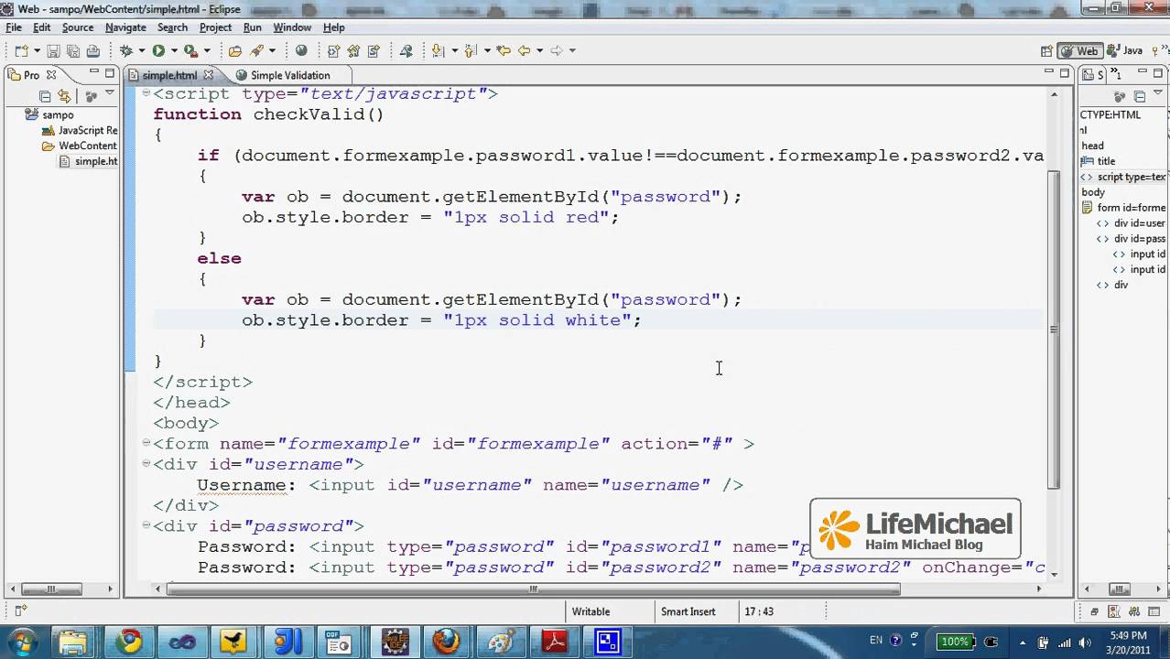The image size is (1170, 659).
Task: Open the Web Browser globe icon
Action: point(301,51)
